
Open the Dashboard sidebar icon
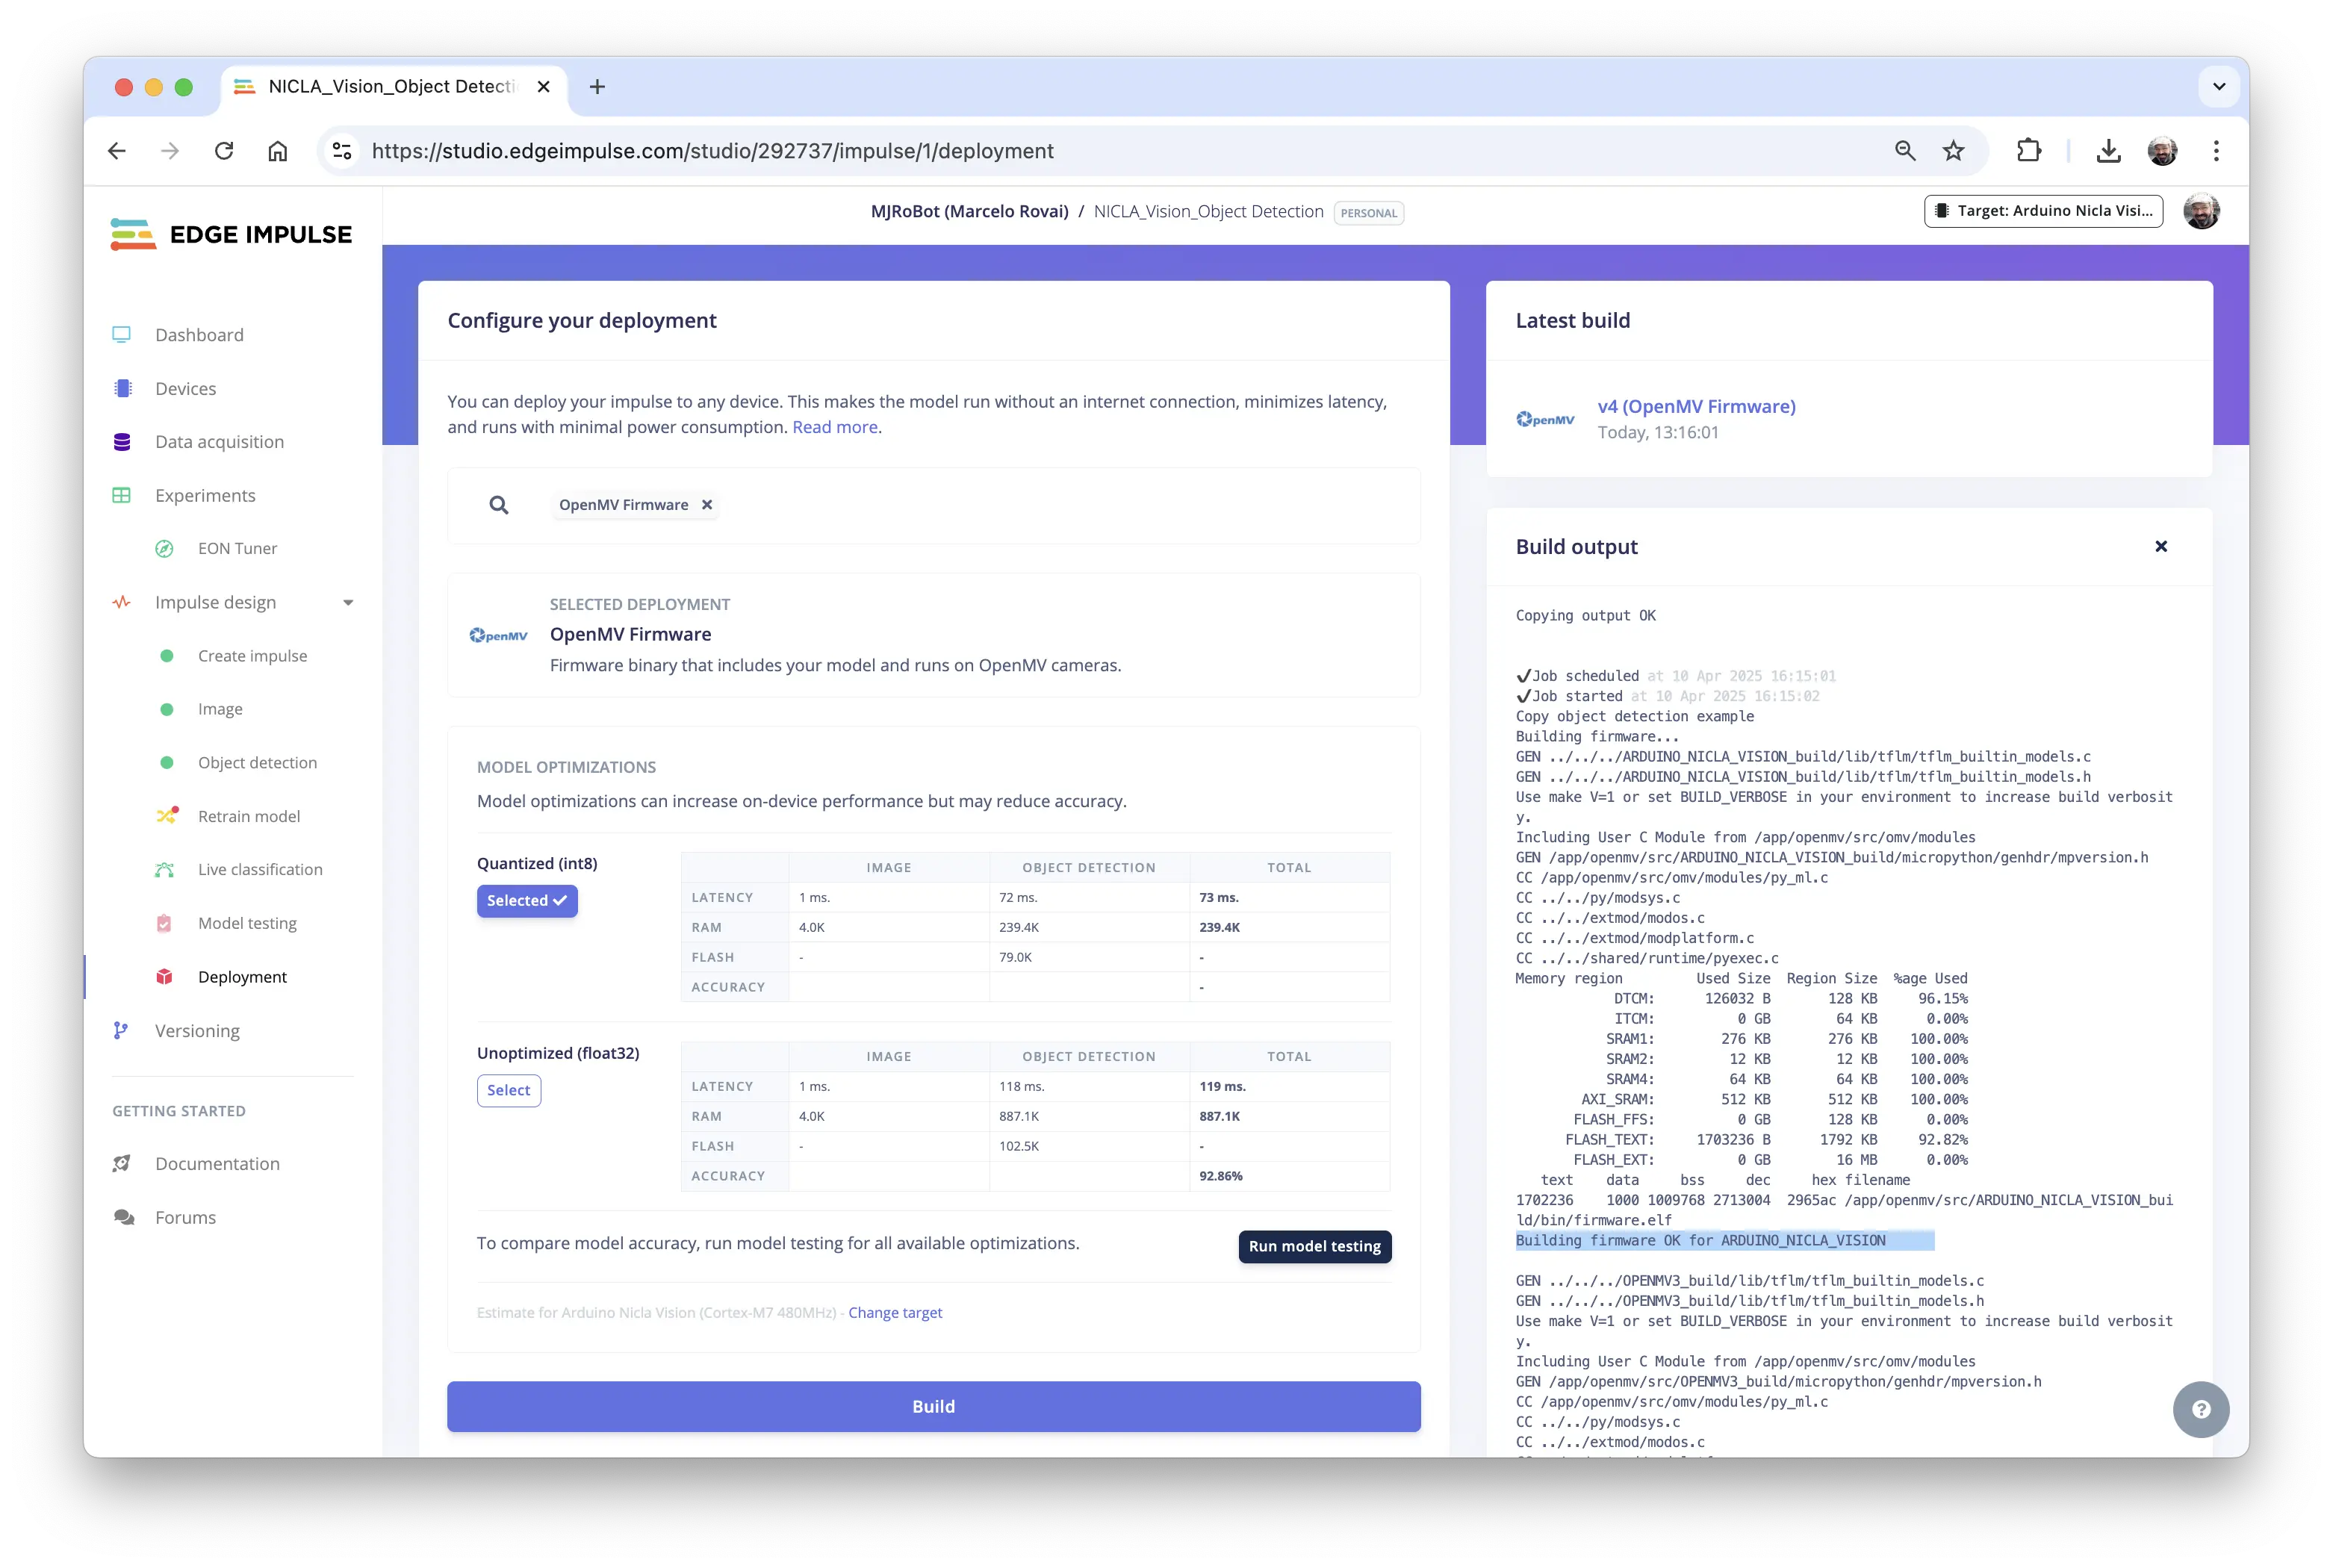(121, 335)
